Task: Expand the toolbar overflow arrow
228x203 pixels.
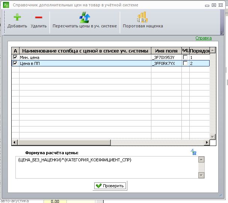Action: [x=222, y=33]
